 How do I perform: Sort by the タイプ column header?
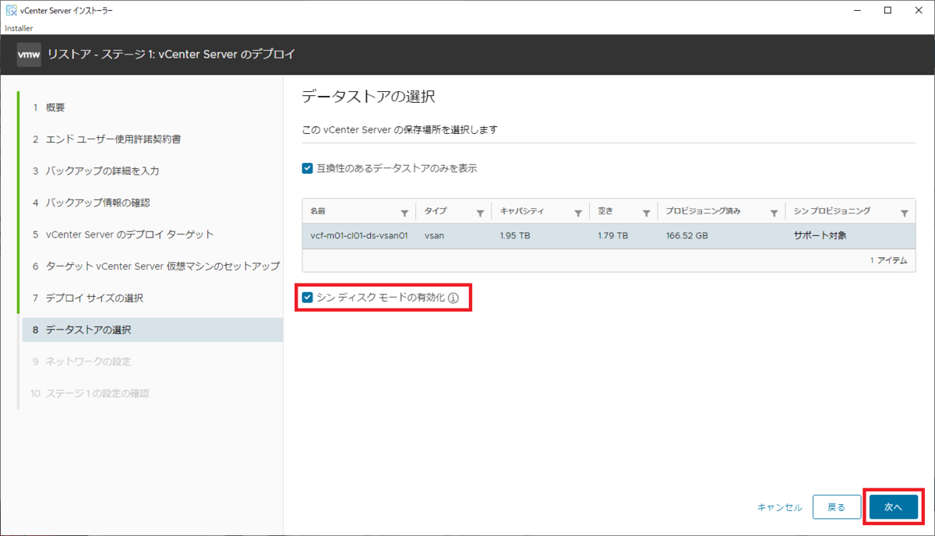(436, 211)
